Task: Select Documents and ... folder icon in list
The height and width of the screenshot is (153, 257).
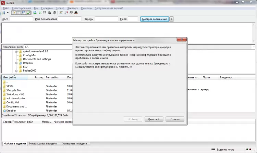Action: [x=4, y=106]
